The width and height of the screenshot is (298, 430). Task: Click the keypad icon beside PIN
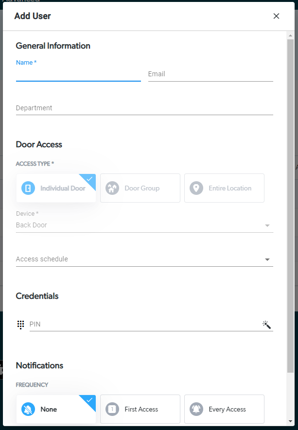click(x=20, y=325)
